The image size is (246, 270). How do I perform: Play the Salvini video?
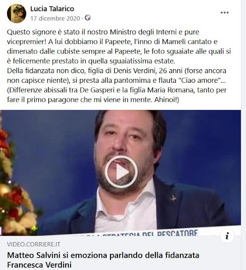pos(121,172)
